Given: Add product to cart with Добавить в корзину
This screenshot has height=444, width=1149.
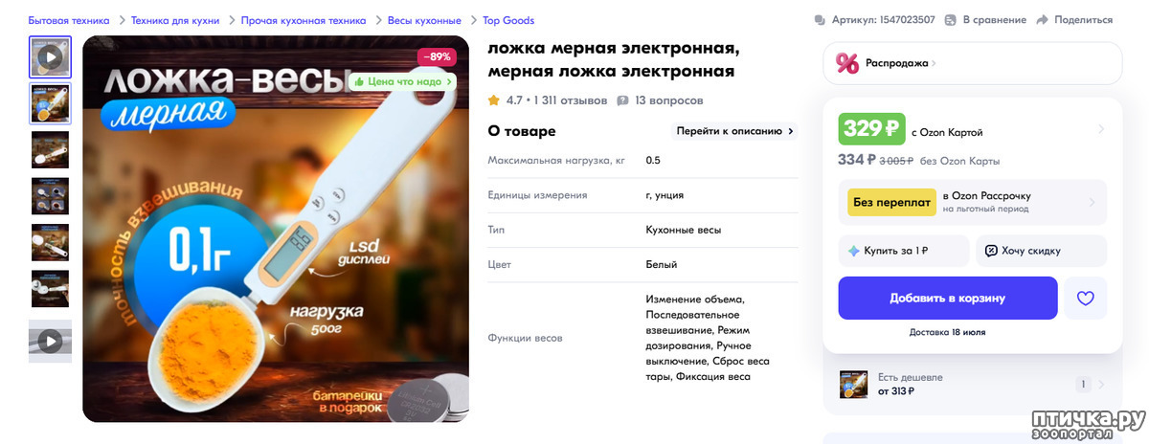Looking at the screenshot, I should (948, 299).
